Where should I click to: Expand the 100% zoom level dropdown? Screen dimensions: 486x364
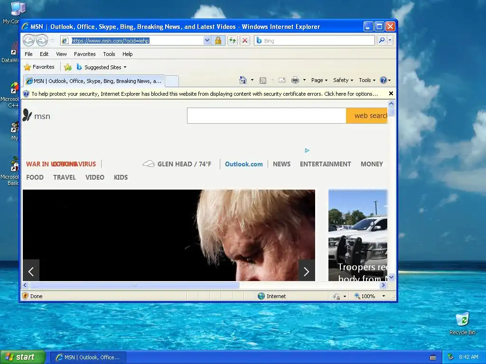click(x=383, y=296)
